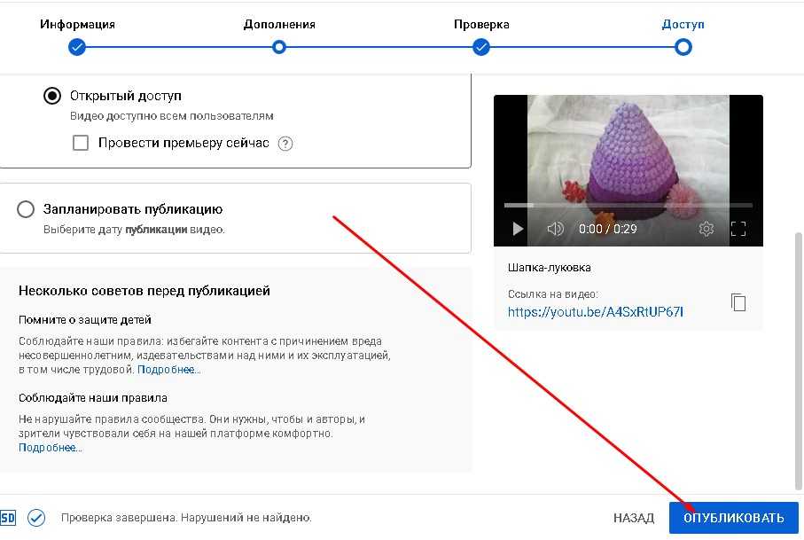The width and height of the screenshot is (804, 540).
Task: Open video player settings gear
Action: [x=706, y=229]
